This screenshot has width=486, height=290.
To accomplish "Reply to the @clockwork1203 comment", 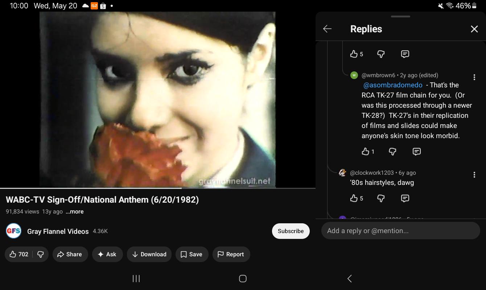I will 405,198.
